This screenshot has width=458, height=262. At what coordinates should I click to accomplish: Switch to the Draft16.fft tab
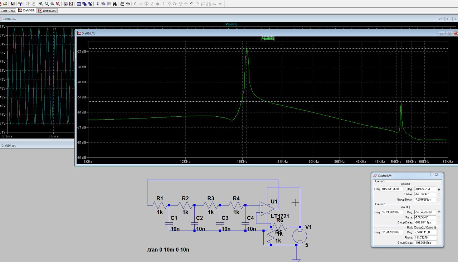pos(26,10)
